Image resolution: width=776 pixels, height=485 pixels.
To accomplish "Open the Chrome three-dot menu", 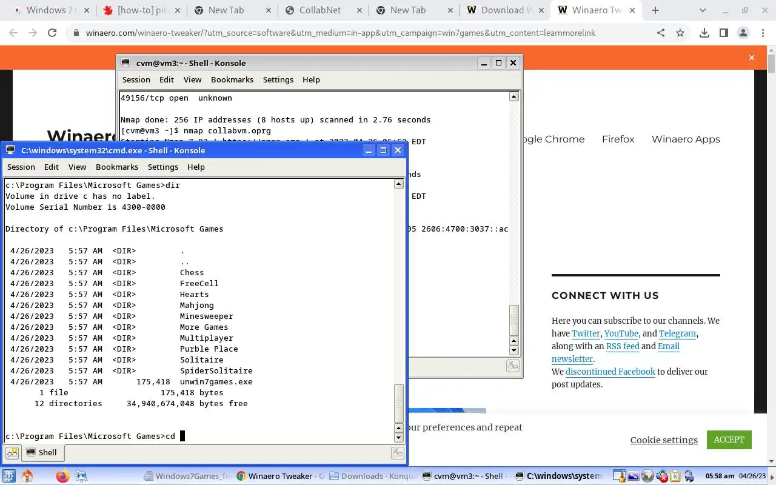I will (x=762, y=33).
